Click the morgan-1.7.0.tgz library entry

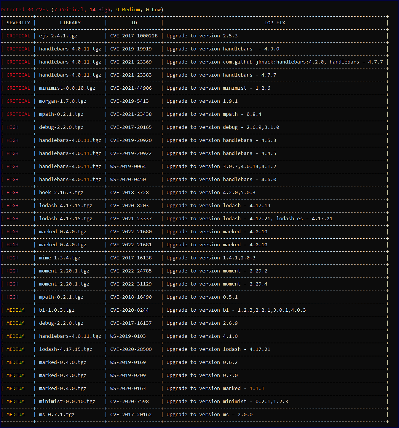[x=63, y=101]
